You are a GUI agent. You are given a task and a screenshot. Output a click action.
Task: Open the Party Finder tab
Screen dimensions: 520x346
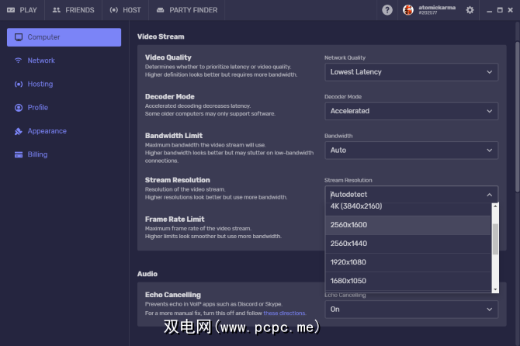[187, 10]
